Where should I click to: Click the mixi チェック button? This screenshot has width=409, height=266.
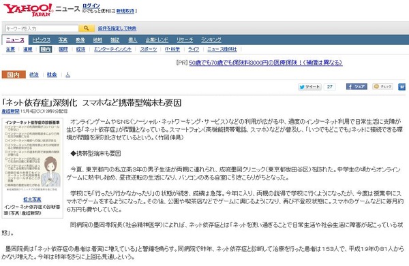[382, 86]
